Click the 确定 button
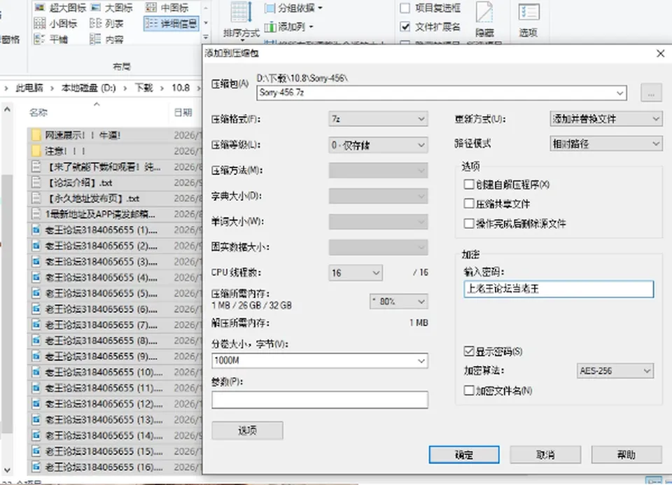This screenshot has width=672, height=485. 463,455
